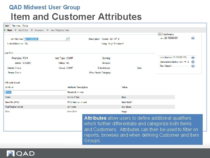The image size is (210, 158).
Task: Click the gray arrow before Item Shipping Data
Action: point(48,30)
